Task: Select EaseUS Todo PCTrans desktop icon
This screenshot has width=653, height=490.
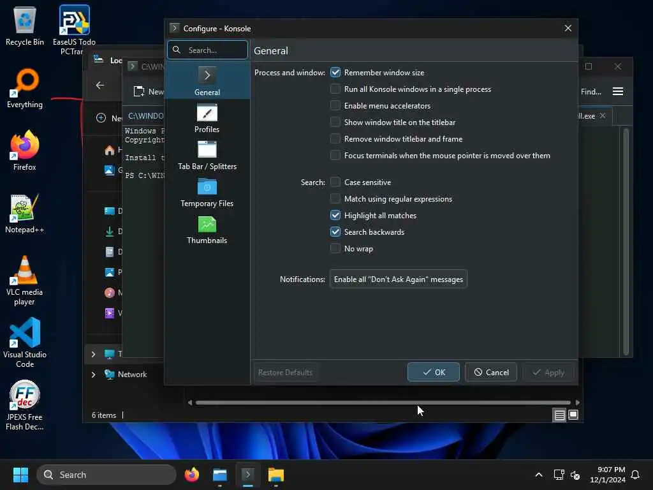Action: coord(74,30)
